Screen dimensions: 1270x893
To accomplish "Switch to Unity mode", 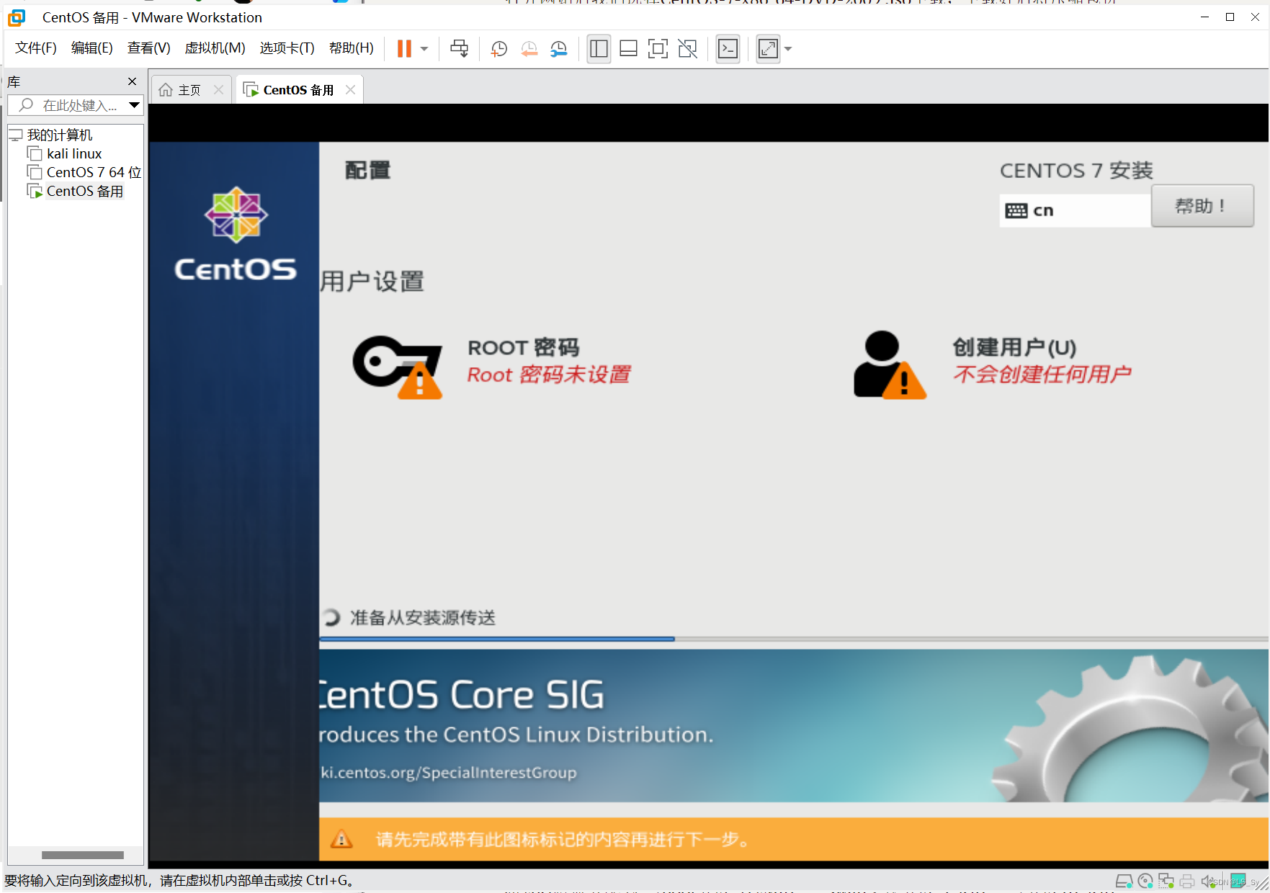I will pos(688,48).
